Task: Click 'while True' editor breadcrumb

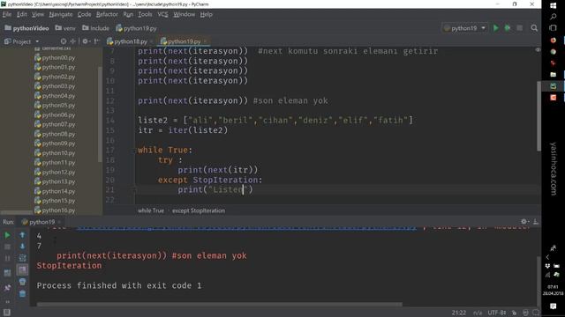Action: pyautogui.click(x=151, y=210)
